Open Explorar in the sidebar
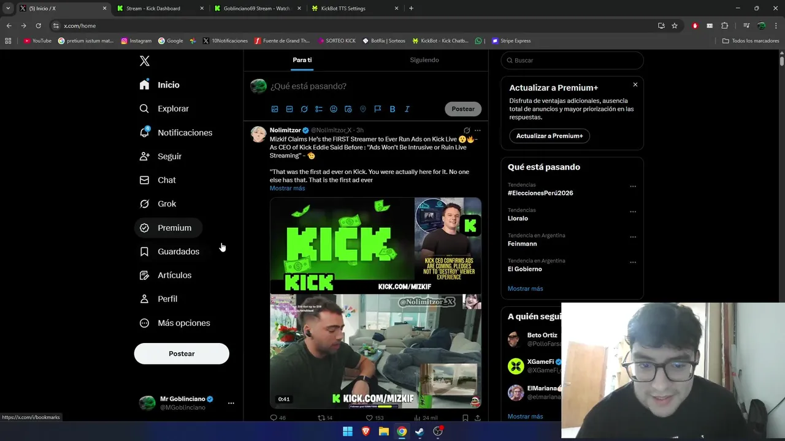 (x=164, y=108)
